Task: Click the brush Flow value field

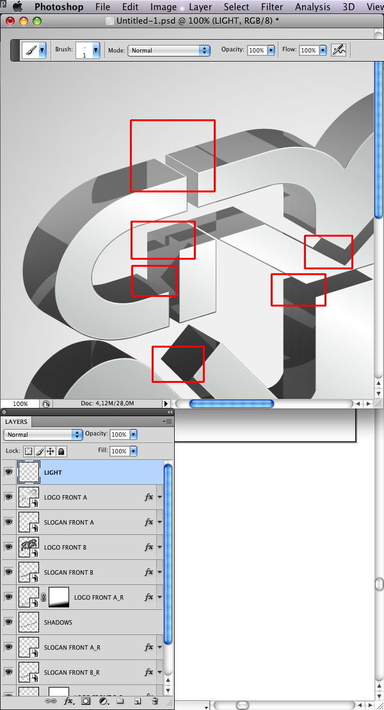Action: click(x=308, y=50)
